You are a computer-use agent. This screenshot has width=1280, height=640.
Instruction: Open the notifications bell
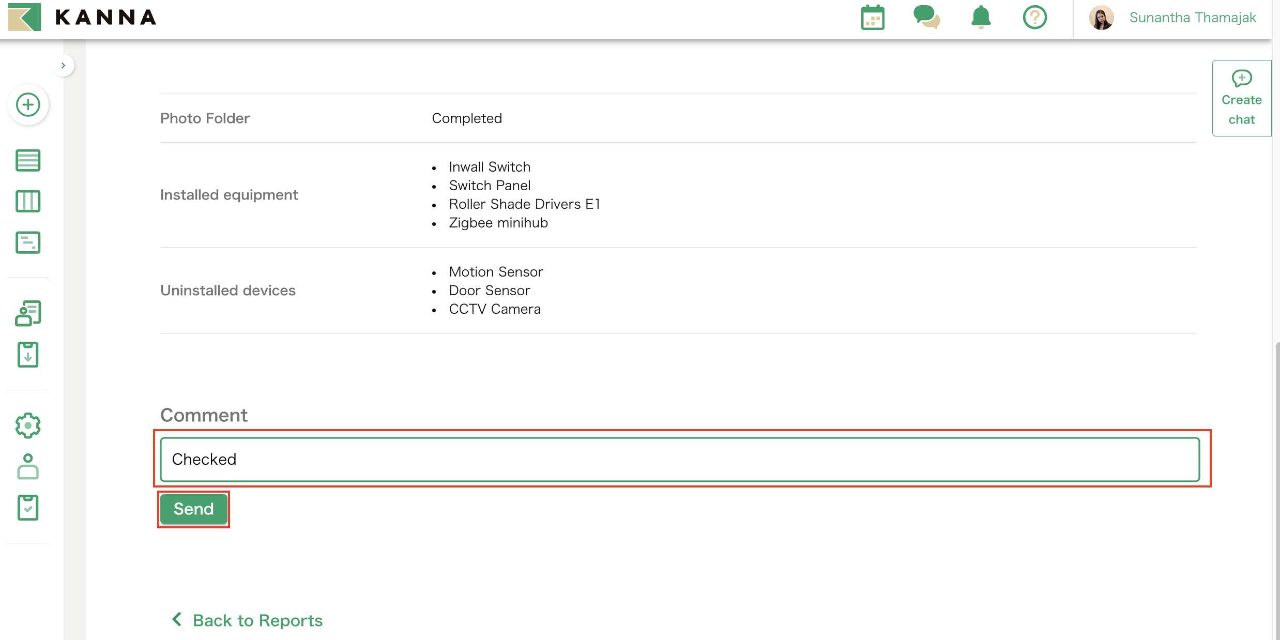(x=980, y=17)
